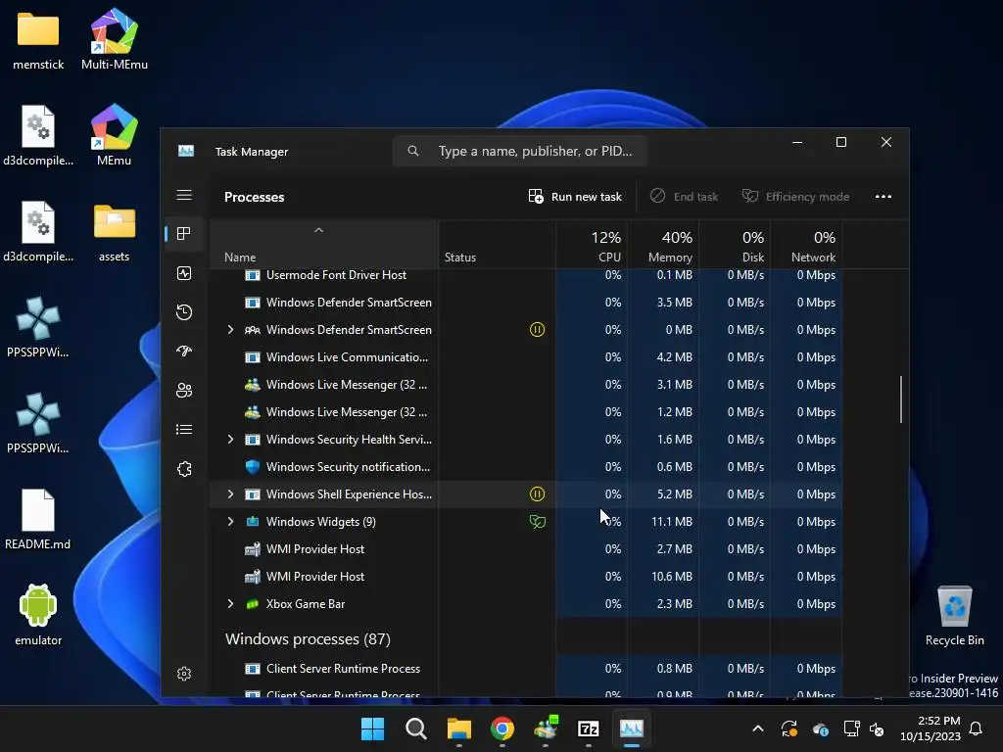
Task: Expand the Xbox Game Bar group
Action: tap(230, 604)
